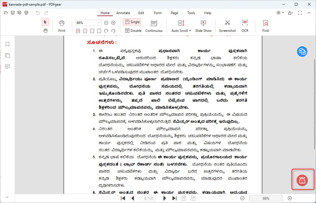Click the red AI chatbot assistant icon
The height and width of the screenshot is (203, 316).
[x=302, y=180]
